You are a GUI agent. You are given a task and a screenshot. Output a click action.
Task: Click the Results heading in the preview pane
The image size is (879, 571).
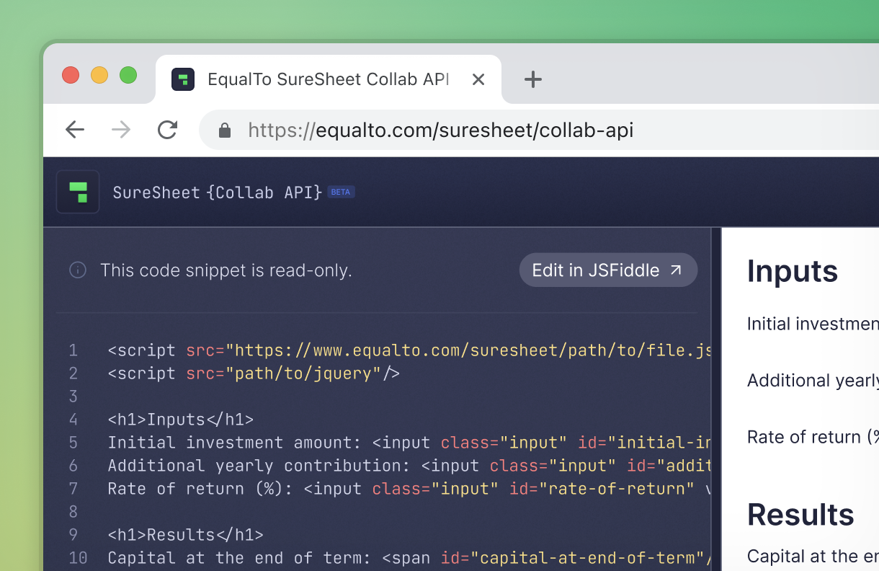tap(800, 515)
